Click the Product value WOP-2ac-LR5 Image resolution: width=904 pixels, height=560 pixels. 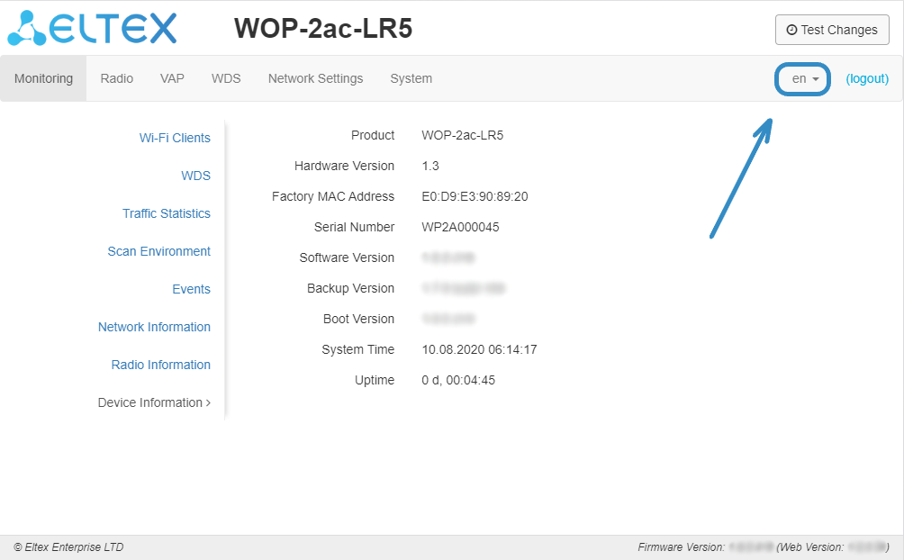[x=463, y=136]
